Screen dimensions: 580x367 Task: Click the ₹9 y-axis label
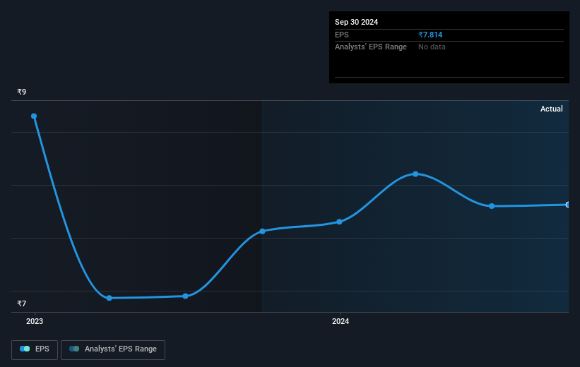[x=21, y=92]
